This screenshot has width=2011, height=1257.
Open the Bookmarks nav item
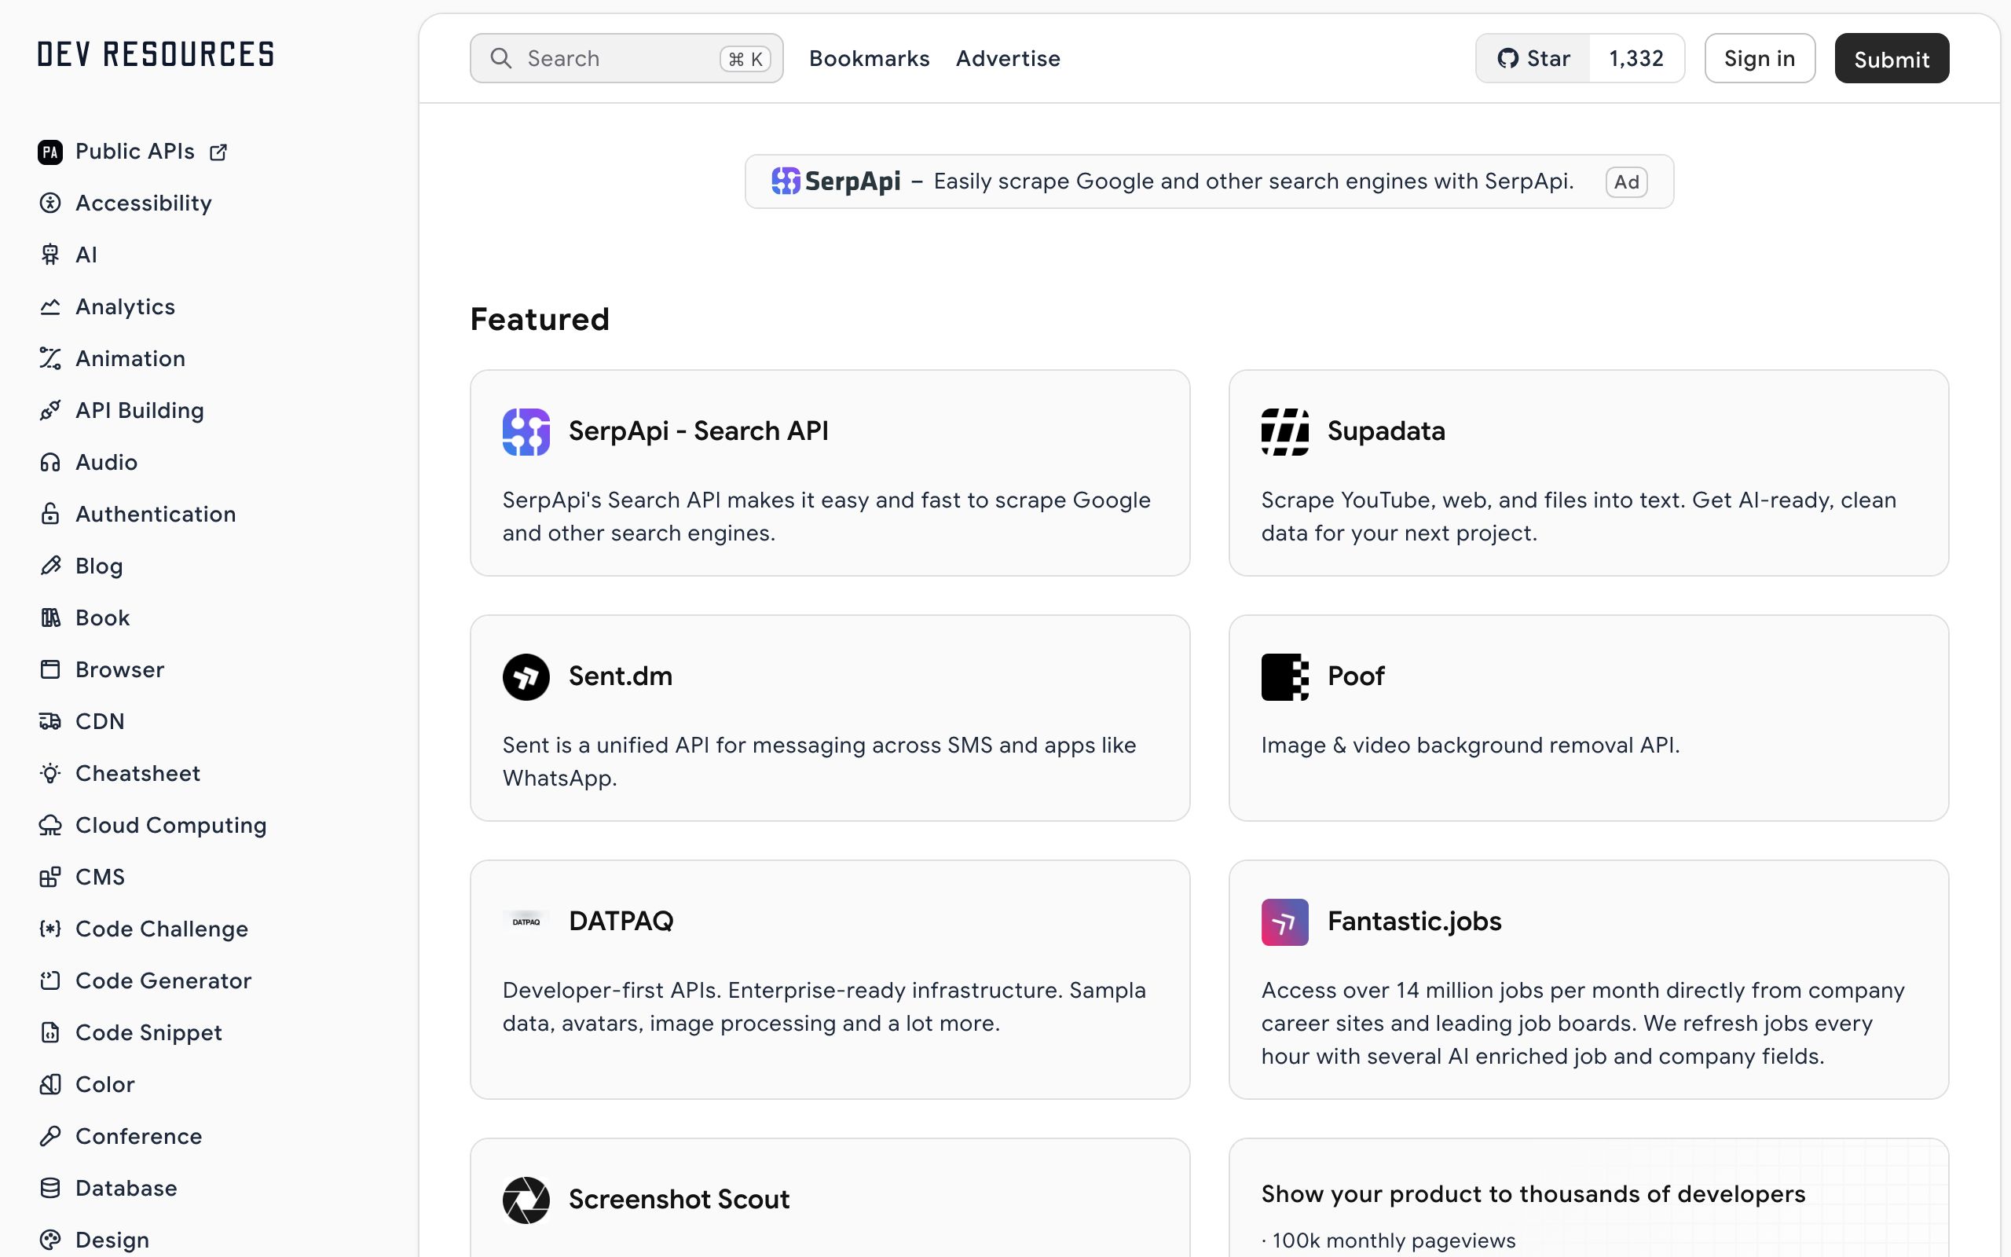click(x=870, y=58)
